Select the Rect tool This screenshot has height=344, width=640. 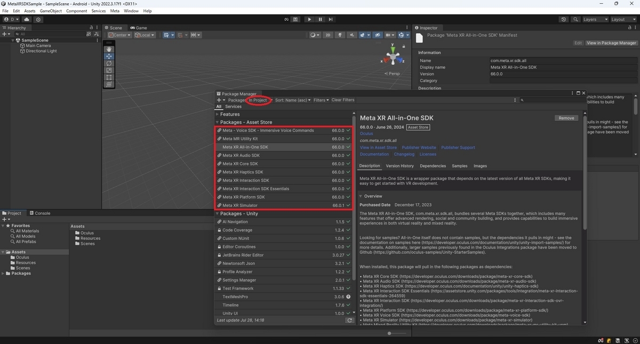pos(109,77)
